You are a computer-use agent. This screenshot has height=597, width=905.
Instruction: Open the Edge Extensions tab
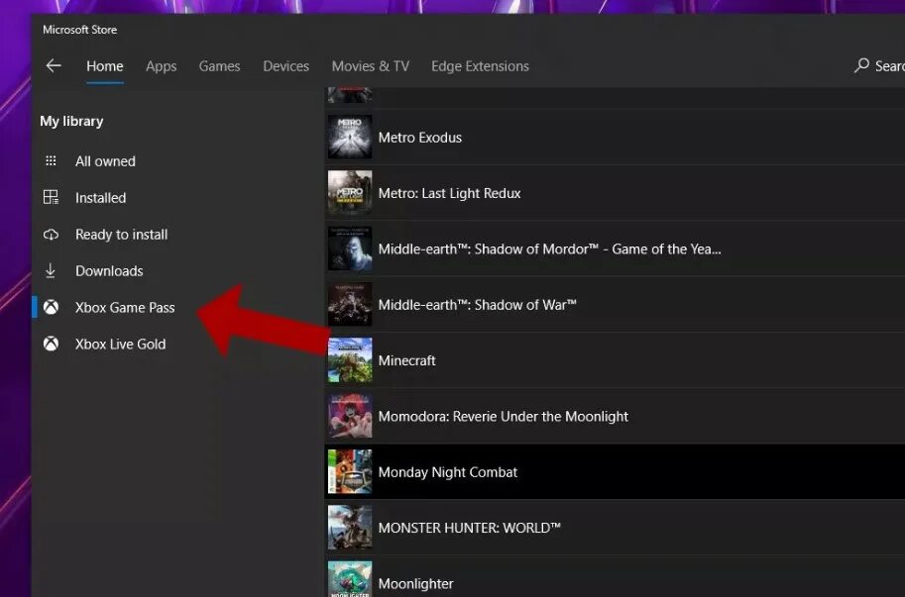[480, 66]
